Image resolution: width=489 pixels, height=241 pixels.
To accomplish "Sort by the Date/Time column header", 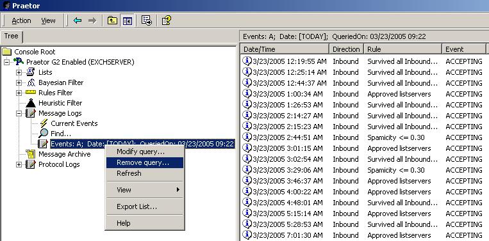I will [285, 49].
